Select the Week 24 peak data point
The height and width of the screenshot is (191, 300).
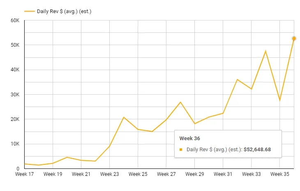pos(124,117)
